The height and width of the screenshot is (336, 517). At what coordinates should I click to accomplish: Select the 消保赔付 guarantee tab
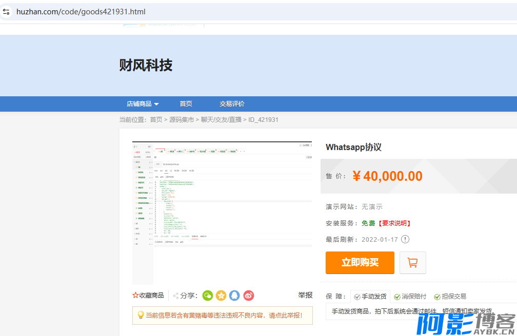tap(410, 297)
